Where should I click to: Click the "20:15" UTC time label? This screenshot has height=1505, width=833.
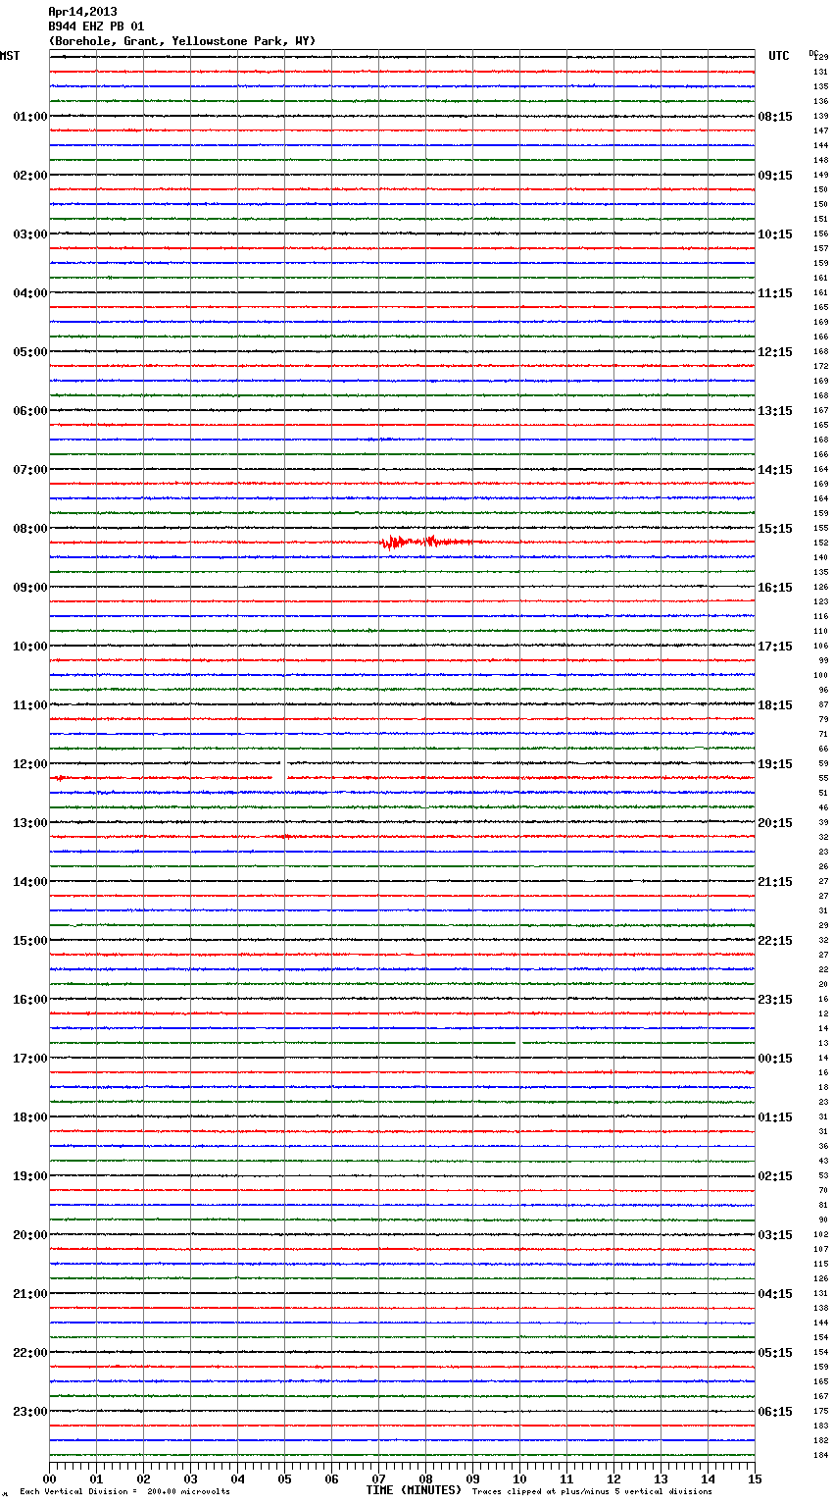(x=775, y=823)
